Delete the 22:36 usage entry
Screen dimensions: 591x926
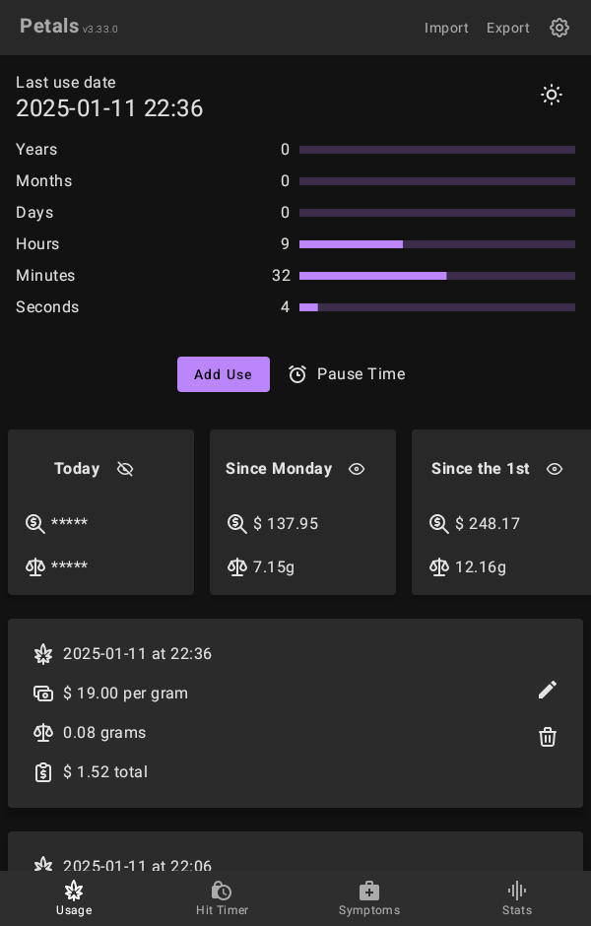click(548, 737)
